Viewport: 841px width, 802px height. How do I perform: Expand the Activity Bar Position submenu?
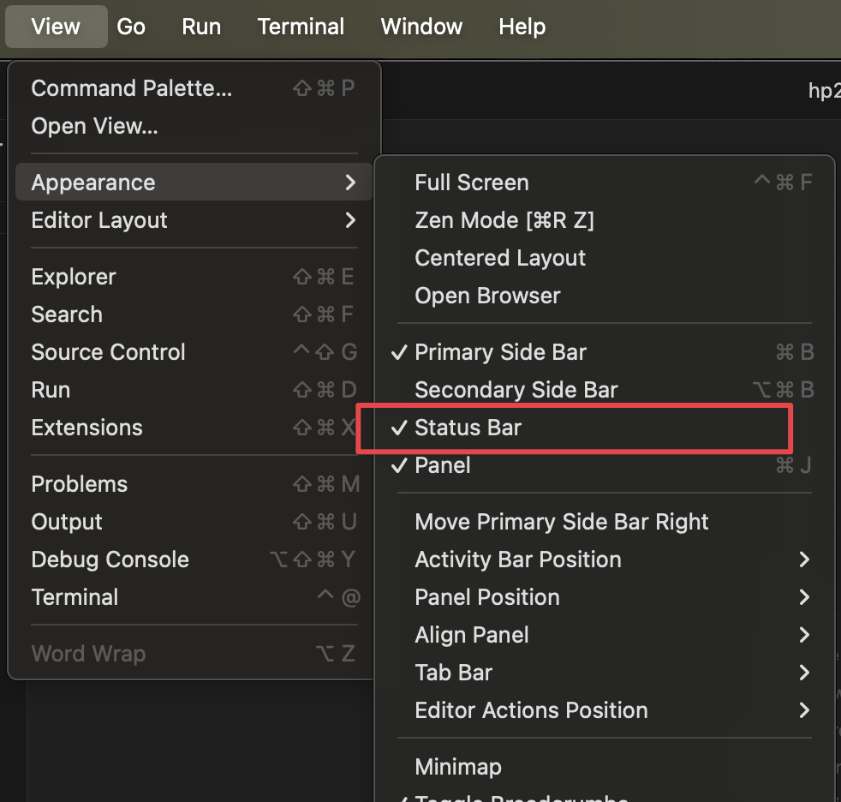pos(518,560)
